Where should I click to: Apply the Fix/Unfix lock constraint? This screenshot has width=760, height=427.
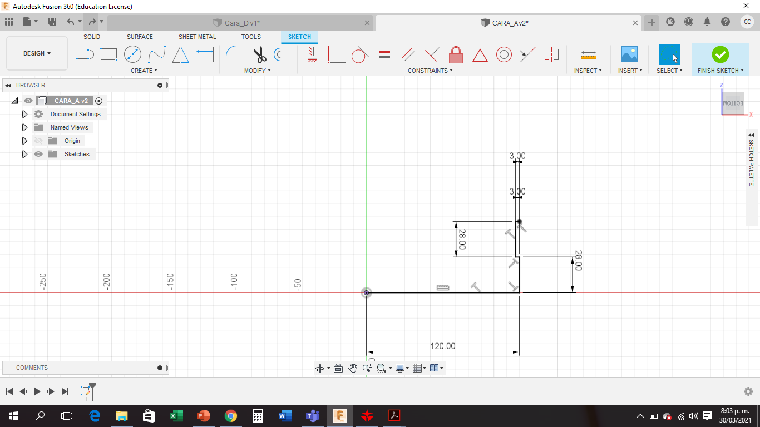point(456,54)
